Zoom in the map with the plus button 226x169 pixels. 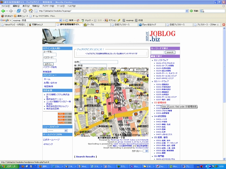[x=81, y=81]
